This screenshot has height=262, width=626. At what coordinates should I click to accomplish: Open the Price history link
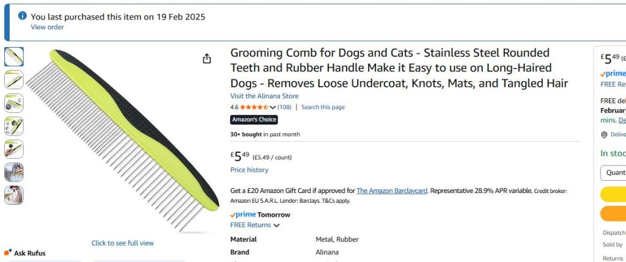249,170
